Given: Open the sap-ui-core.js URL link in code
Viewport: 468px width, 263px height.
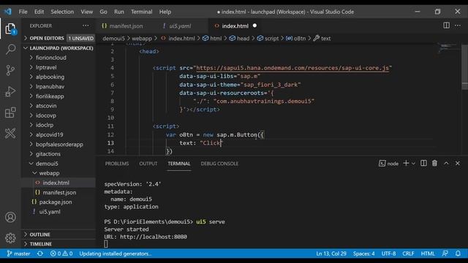Looking at the screenshot, I should coord(292,68).
